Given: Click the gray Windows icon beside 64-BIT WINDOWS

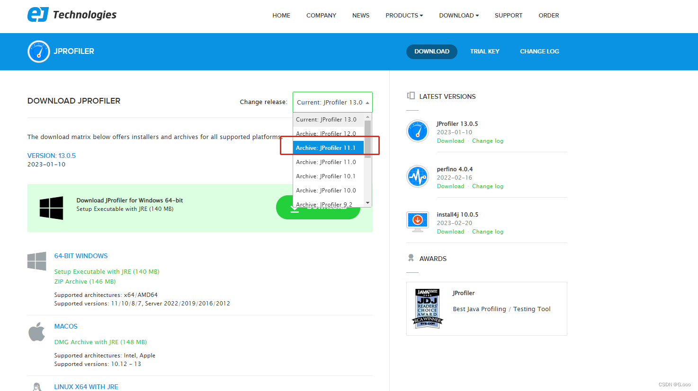Looking at the screenshot, I should (x=37, y=261).
